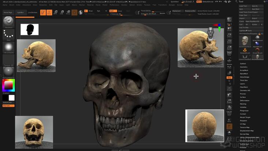Click the Scroll canvas icon
Image resolution: width=268 pixels, height=151 pixels.
pyautogui.click(x=229, y=29)
